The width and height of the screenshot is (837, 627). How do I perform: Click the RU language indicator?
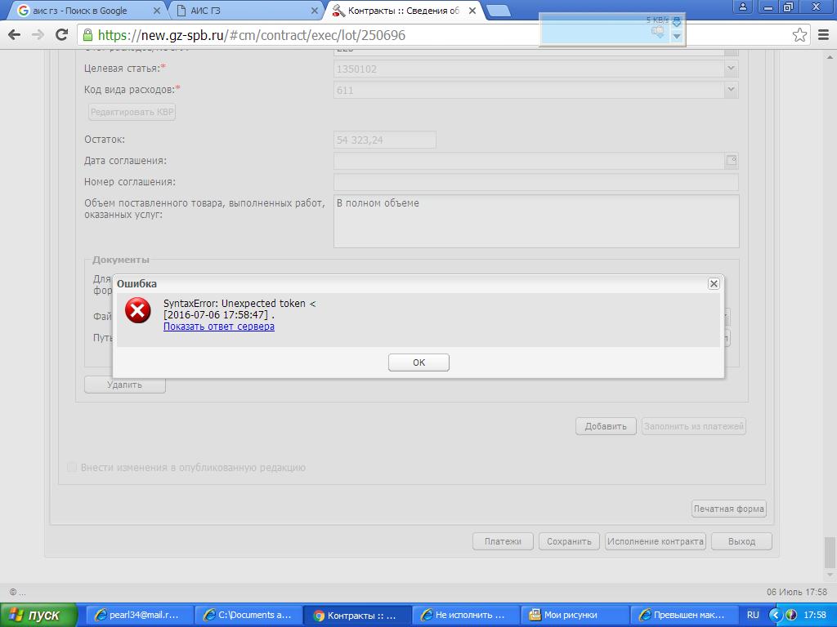(x=753, y=616)
